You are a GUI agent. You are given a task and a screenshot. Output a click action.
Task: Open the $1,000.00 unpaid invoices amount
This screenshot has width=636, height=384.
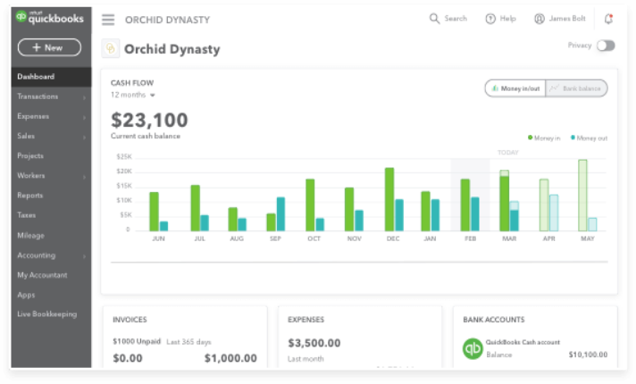[230, 358]
